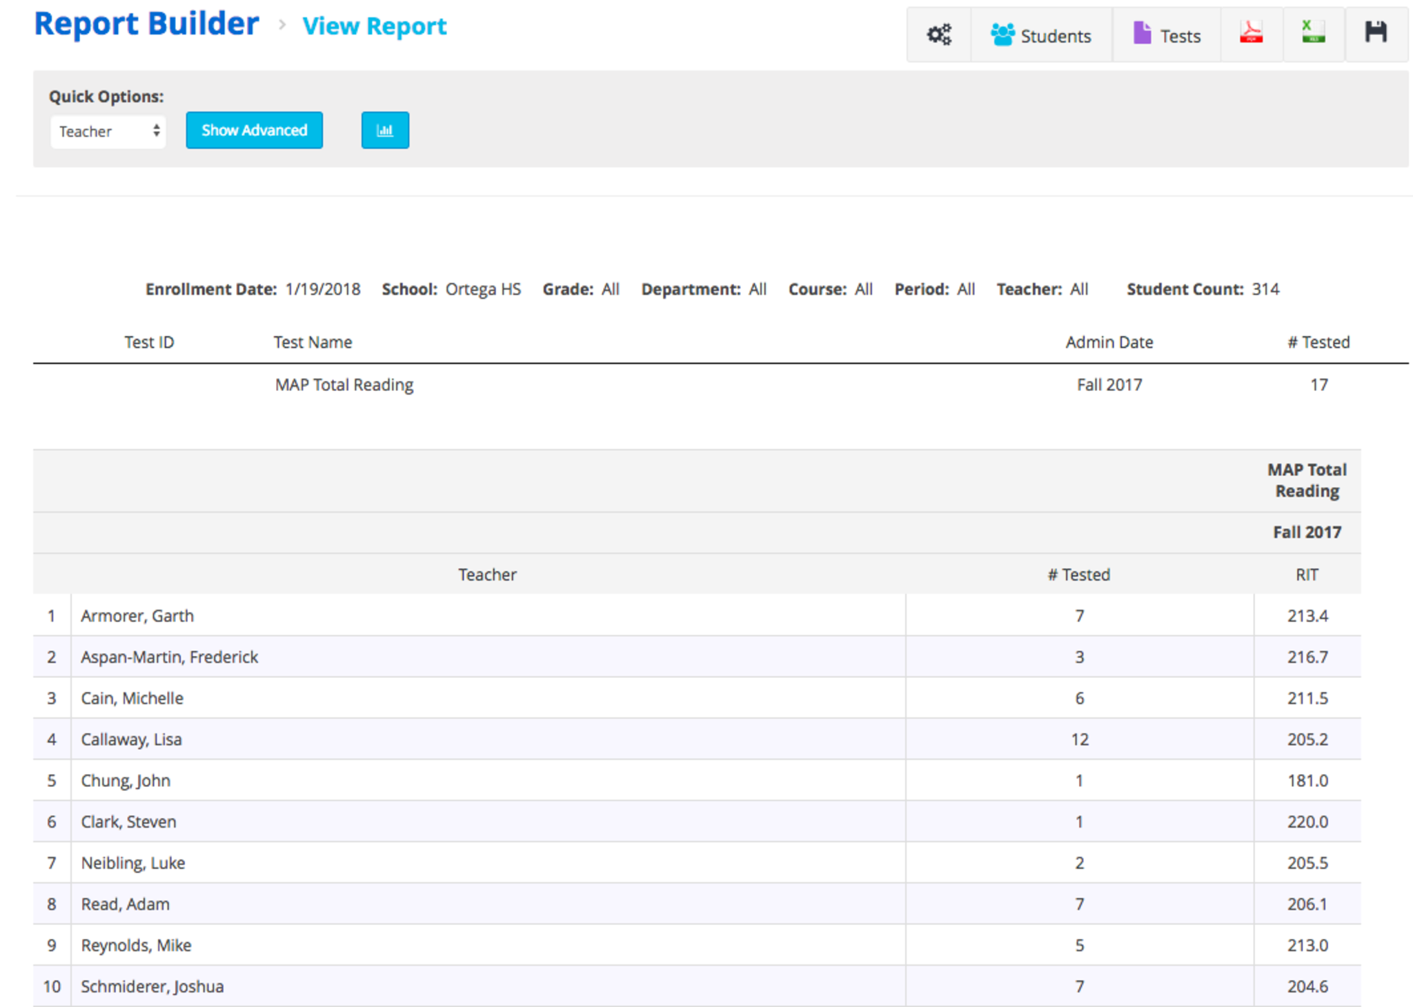1413x1007 pixels.
Task: Click the Students people icon
Action: tap(1002, 34)
